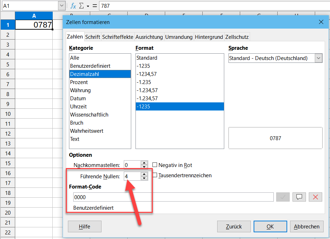330x239 pixels.
Task: Switch to the Schrift tab
Action: click(92, 36)
